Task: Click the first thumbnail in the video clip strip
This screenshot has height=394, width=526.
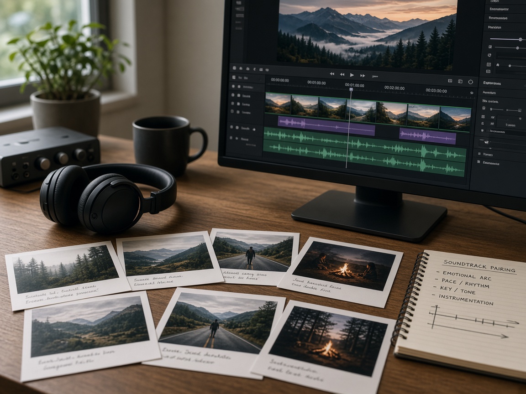Action: click(x=278, y=104)
